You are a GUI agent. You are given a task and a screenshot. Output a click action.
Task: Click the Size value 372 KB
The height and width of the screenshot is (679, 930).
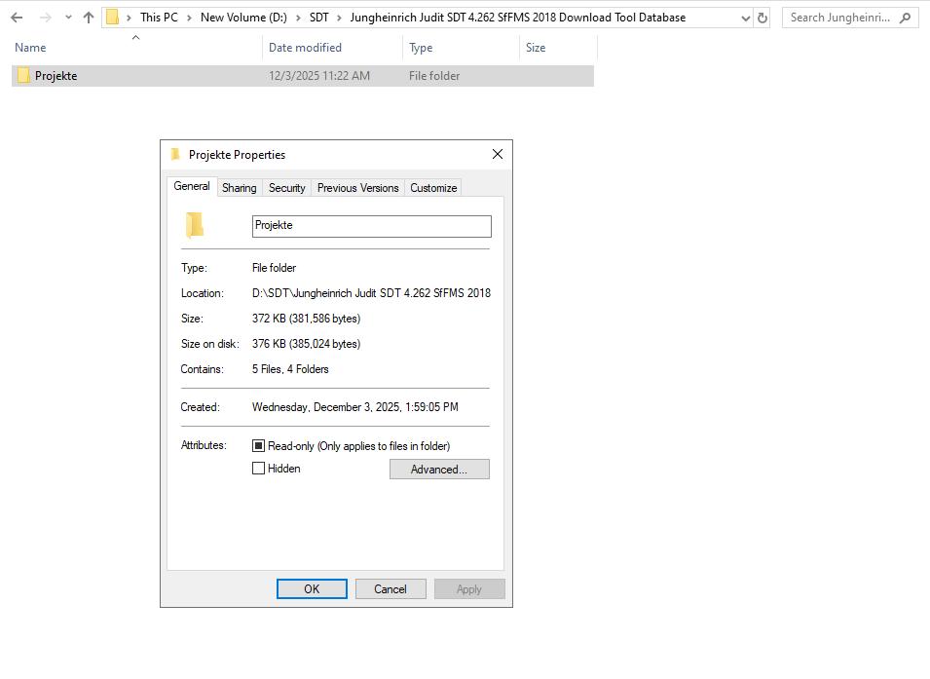(x=306, y=319)
